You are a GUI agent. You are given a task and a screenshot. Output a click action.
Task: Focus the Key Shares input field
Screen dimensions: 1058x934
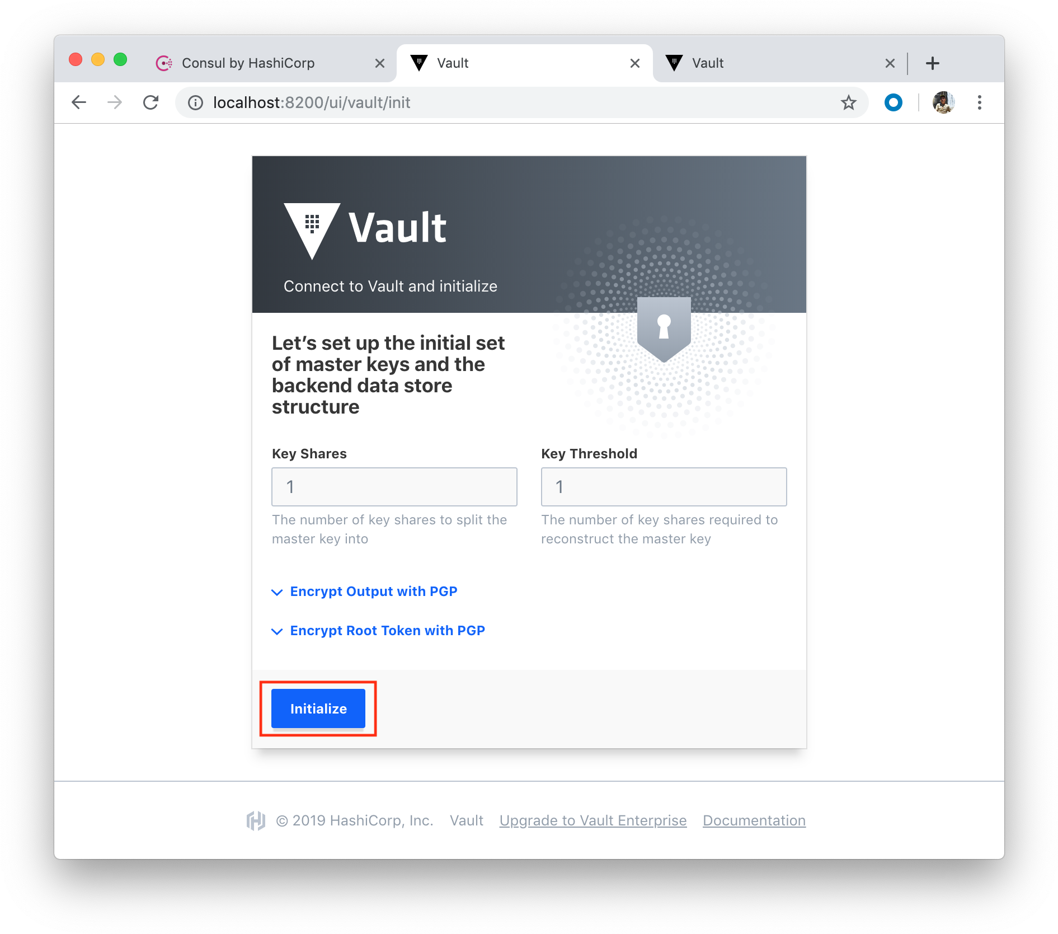(394, 487)
